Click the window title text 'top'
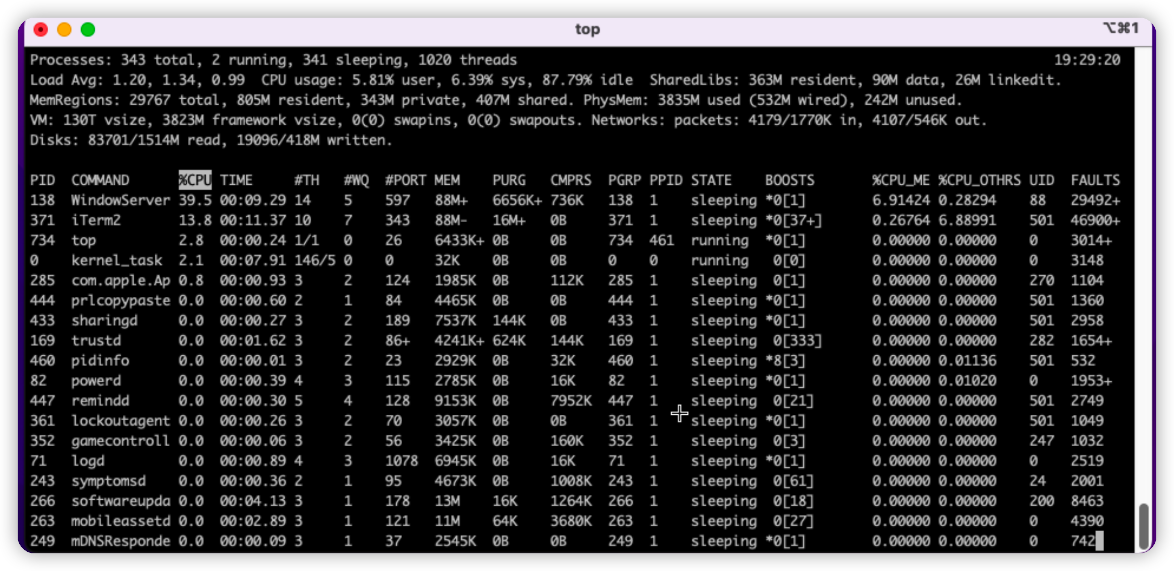This screenshot has width=1174, height=571. pyautogui.click(x=587, y=29)
